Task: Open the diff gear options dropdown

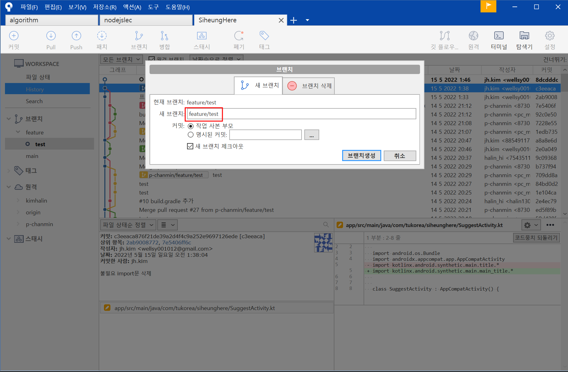Action: pyautogui.click(x=531, y=225)
